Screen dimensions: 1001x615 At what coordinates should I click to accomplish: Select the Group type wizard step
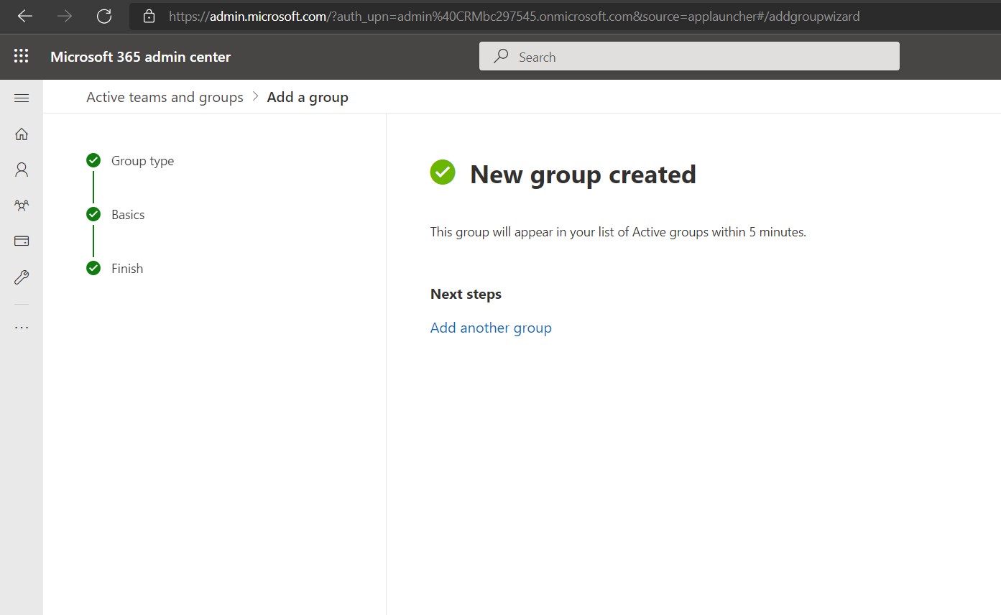point(142,161)
